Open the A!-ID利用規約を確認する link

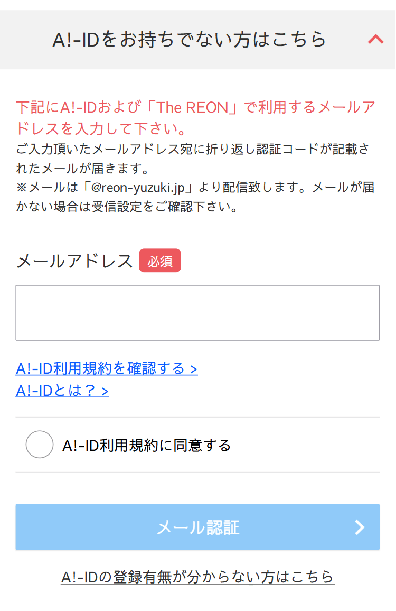(x=100, y=368)
